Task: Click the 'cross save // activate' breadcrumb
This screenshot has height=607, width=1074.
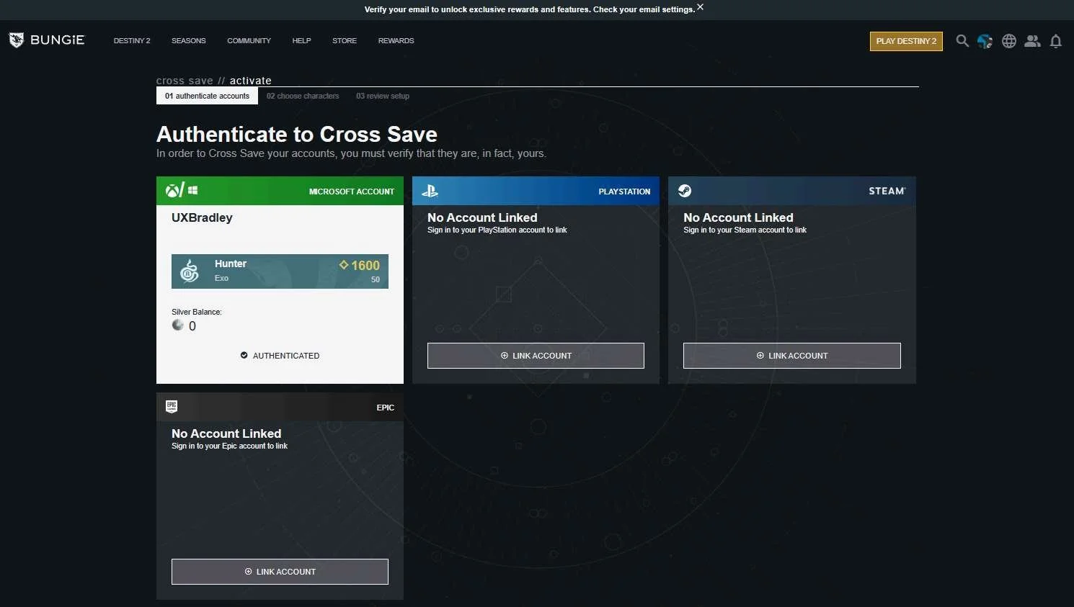Action: pyautogui.click(x=214, y=81)
